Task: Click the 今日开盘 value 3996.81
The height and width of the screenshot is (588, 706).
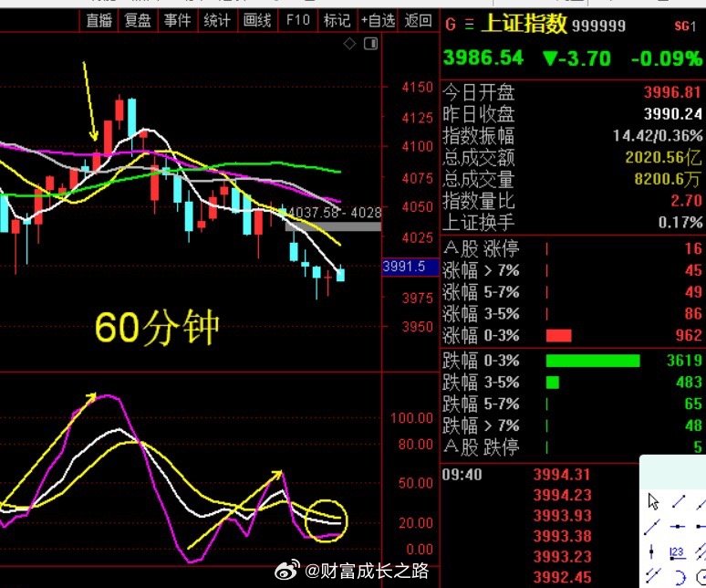Action: 672,93
